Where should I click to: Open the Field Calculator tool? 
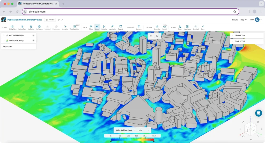75,27
